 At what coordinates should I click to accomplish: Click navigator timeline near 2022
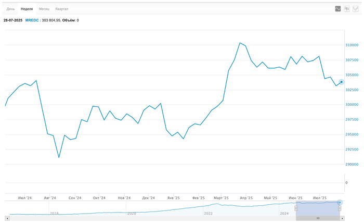pos(208,213)
